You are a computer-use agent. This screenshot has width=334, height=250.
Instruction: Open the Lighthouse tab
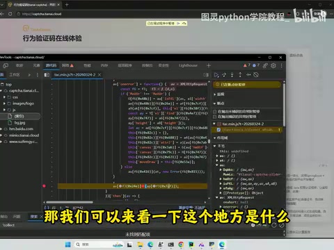click(188, 65)
